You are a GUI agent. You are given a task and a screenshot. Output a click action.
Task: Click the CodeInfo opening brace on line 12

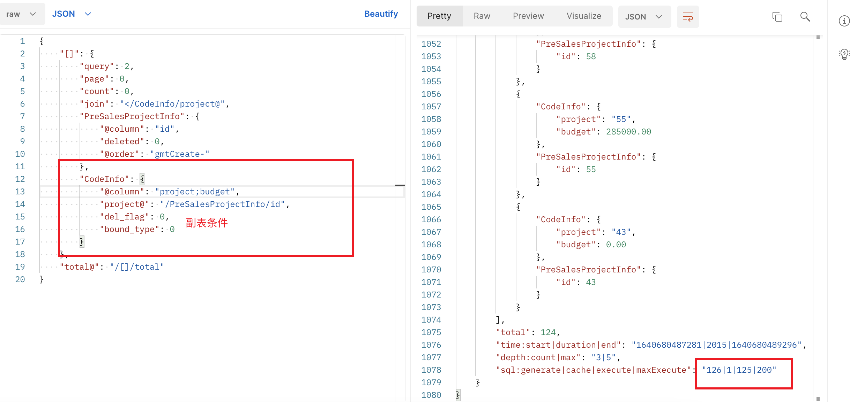click(142, 179)
